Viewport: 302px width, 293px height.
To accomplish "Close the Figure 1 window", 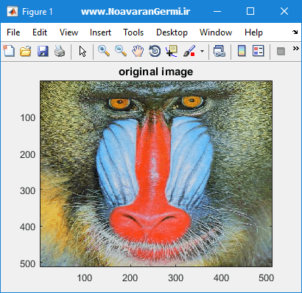I will pyautogui.click(x=284, y=11).
